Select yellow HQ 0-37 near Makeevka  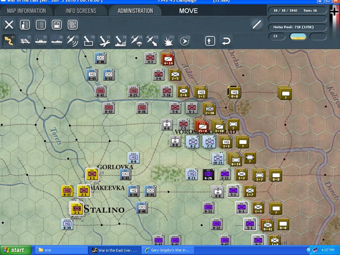click(67, 191)
